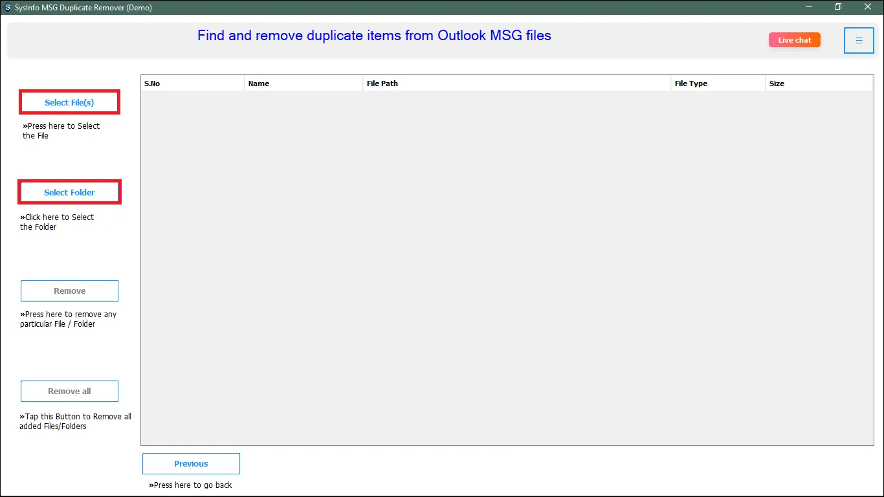This screenshot has height=497, width=884.
Task: Minimize the MSG Duplicate Remover window
Action: tap(809, 7)
